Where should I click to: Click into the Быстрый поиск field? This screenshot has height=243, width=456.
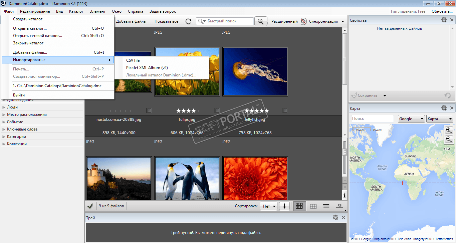click(225, 21)
